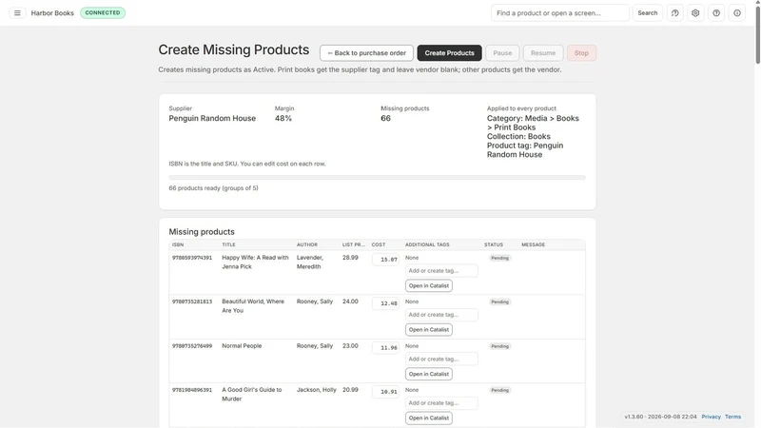761x428 pixels.
Task: Click Create Products button
Action: (449, 53)
